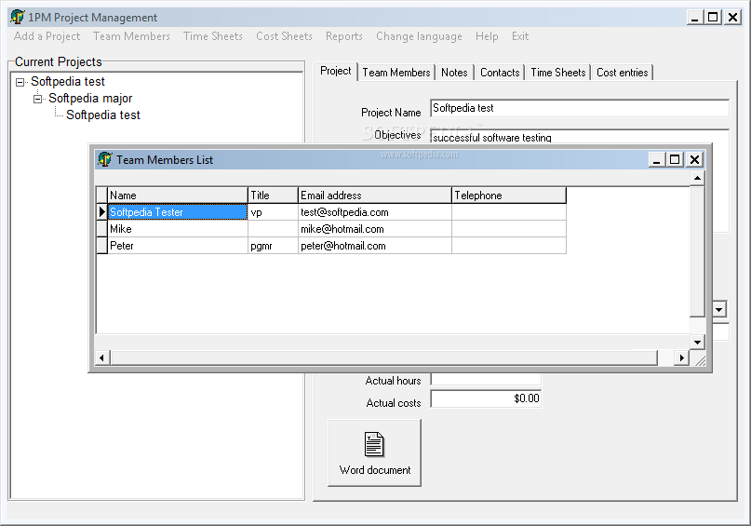Switch to the Team Members tab
The width and height of the screenshot is (751, 526).
click(396, 73)
